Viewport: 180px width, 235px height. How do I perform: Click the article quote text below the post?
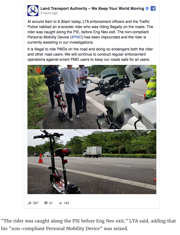pos(89,225)
